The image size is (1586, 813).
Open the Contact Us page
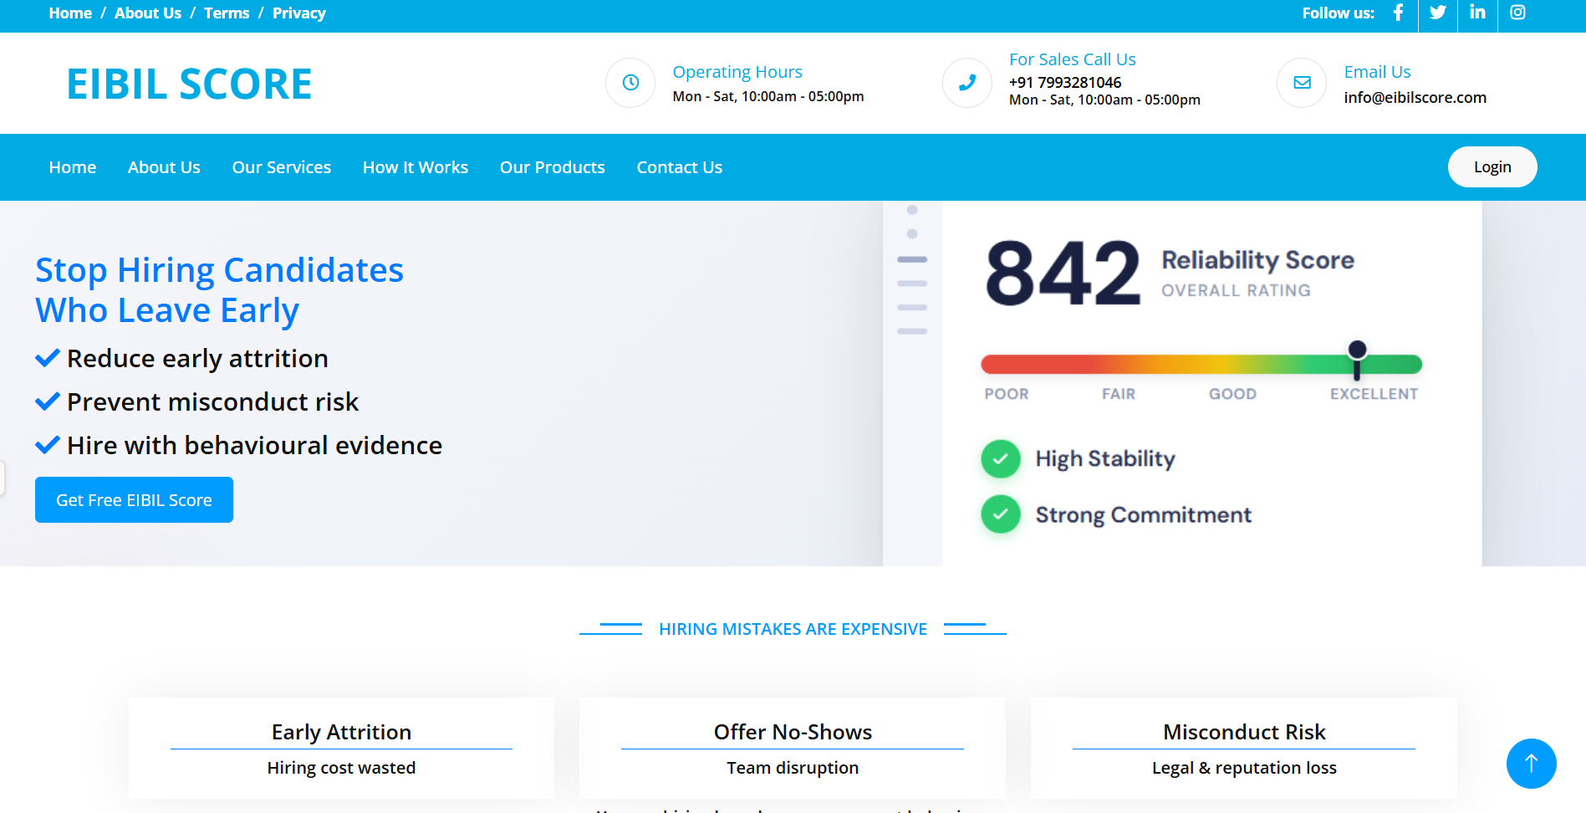[x=679, y=166]
